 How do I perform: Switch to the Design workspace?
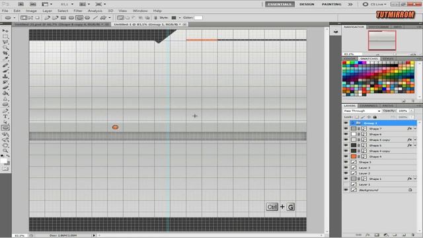(307, 5)
